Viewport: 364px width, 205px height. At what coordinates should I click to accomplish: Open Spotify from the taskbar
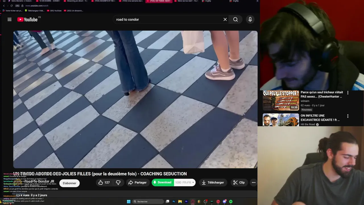231,202
